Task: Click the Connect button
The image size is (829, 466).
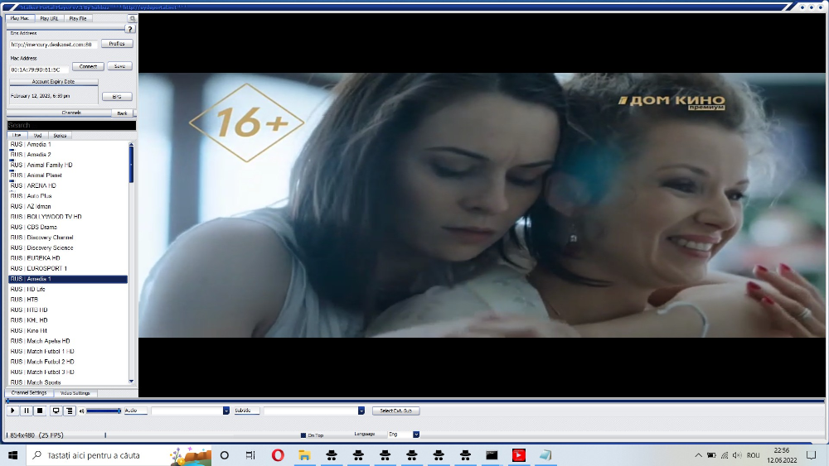Action: click(x=88, y=66)
